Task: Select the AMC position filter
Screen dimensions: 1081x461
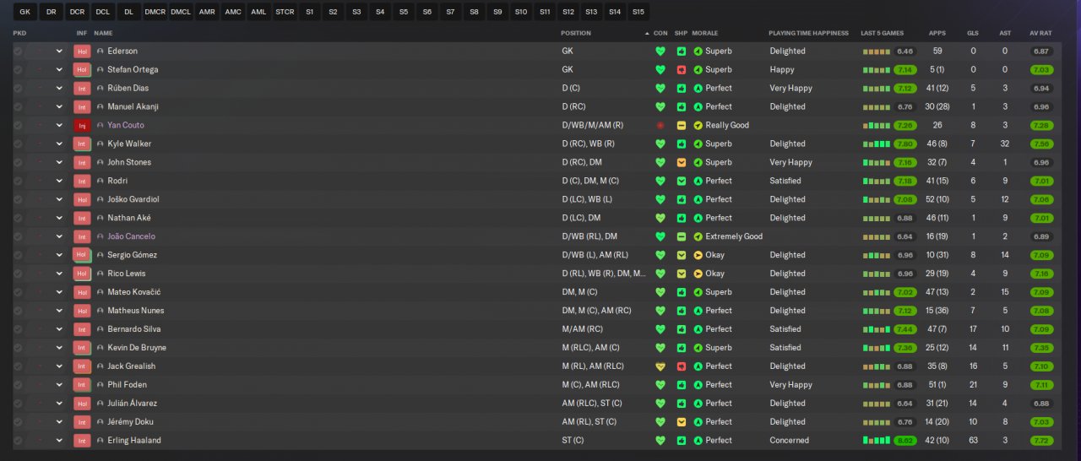Action: (232, 12)
